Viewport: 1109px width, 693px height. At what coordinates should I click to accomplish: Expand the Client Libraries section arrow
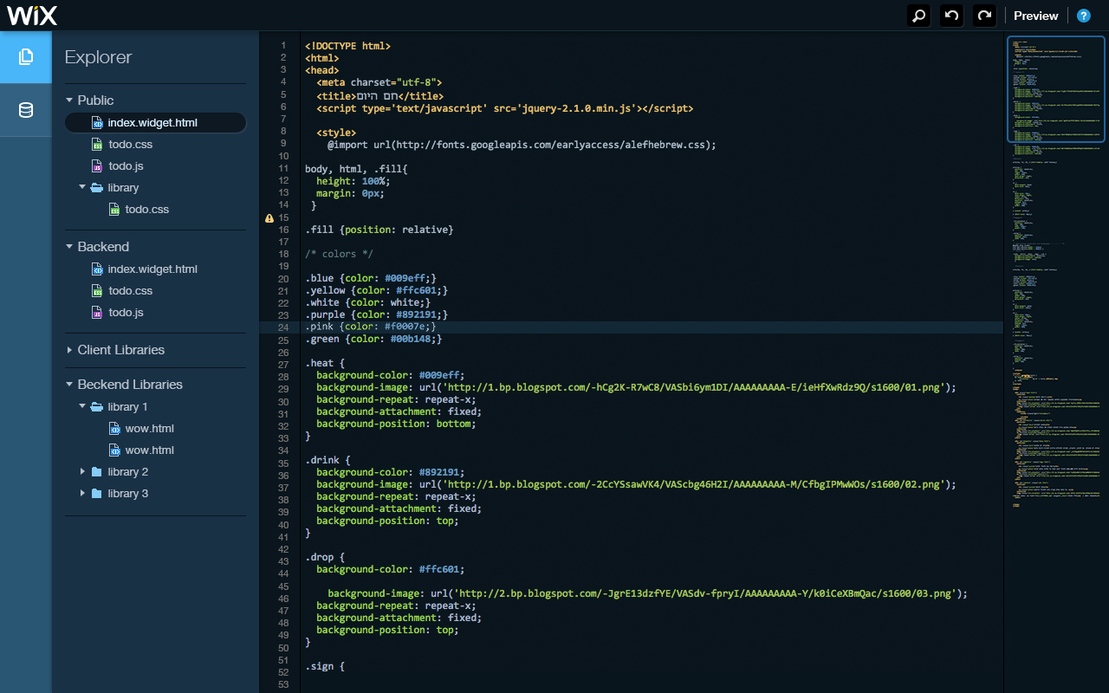pyautogui.click(x=69, y=350)
